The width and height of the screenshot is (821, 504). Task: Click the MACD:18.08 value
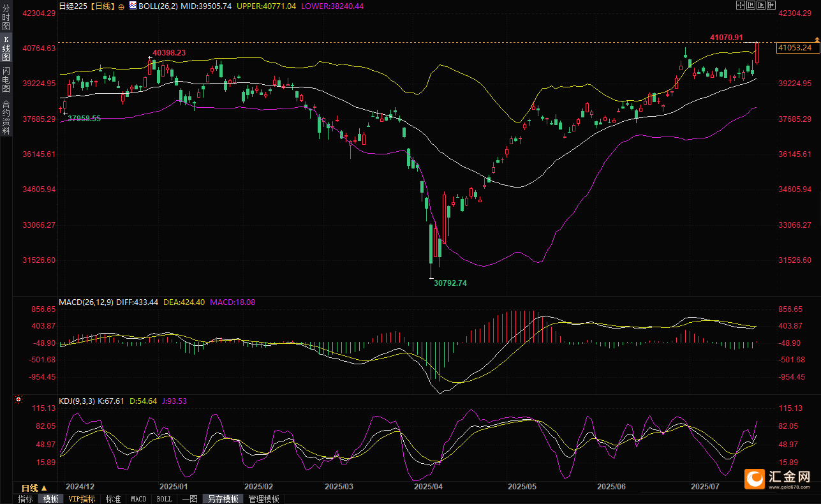pyautogui.click(x=232, y=302)
